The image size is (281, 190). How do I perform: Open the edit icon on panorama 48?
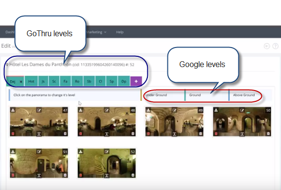click(107, 110)
